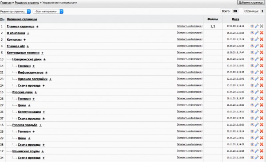Edit Инфраструктура using its wrench icon

pyautogui.click(x=257, y=72)
